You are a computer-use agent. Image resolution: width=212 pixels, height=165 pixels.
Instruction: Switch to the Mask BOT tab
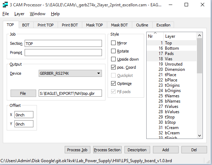[x=120, y=25]
